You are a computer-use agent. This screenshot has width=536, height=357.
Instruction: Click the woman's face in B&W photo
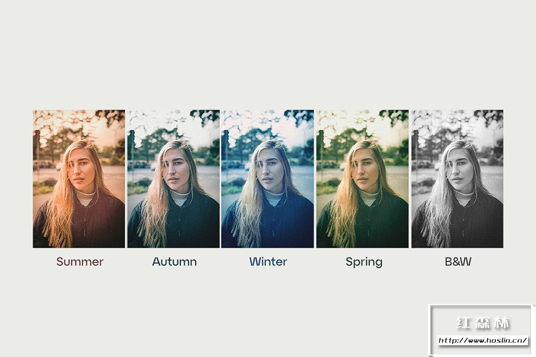(x=460, y=173)
